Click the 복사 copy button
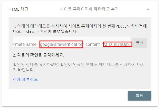 [140, 43]
